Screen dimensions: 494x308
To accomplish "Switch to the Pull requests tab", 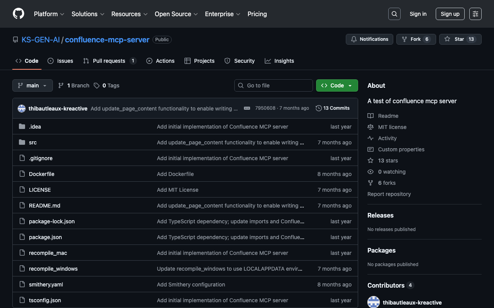I will click(x=110, y=61).
